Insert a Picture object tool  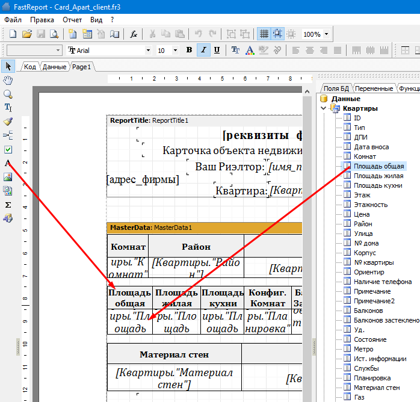point(8,177)
